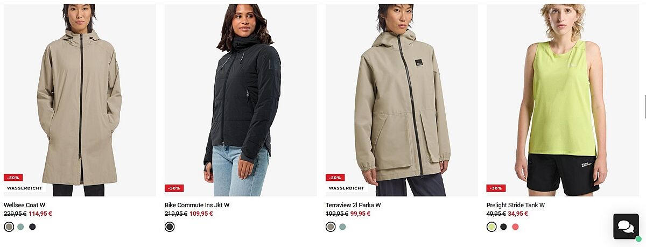Pick coral red swatch for Prelight Stride Tank
Screen dimensions: 646x247
point(515,227)
